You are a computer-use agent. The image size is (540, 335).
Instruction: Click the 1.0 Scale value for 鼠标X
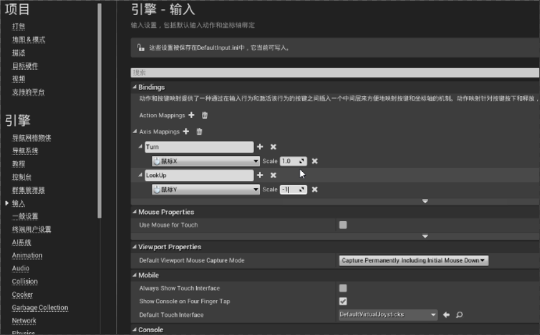pyautogui.click(x=293, y=161)
